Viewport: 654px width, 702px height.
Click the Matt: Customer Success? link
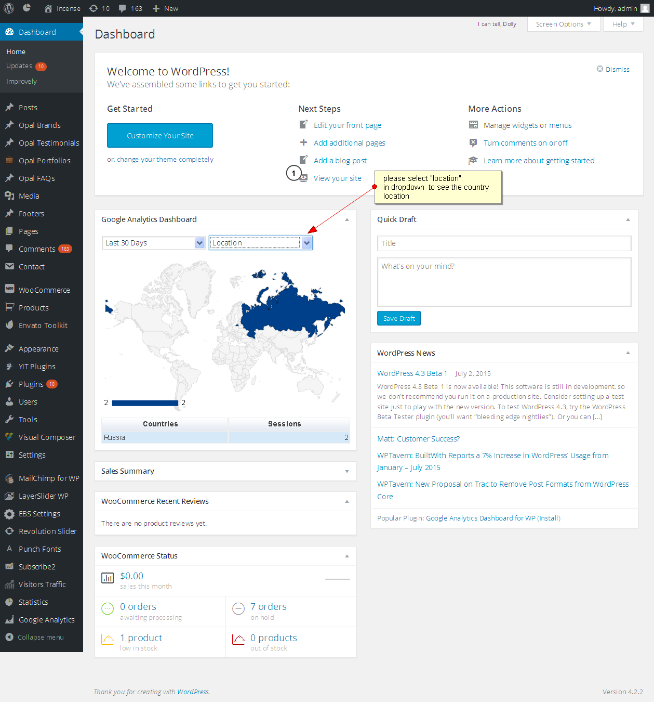tap(418, 439)
